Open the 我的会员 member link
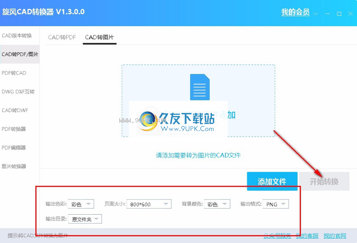This screenshot has width=357, height=243. pos(295,12)
